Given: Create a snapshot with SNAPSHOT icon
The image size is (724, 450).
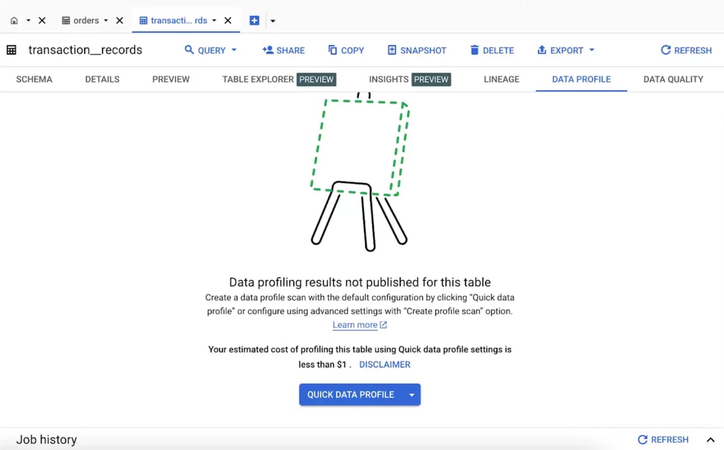Looking at the screenshot, I should pyautogui.click(x=392, y=50).
